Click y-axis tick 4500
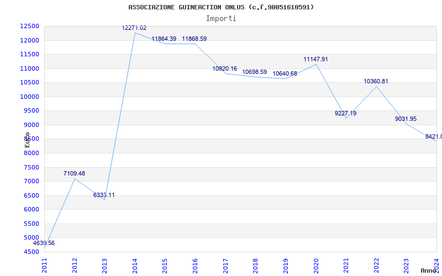 [x=31, y=252]
